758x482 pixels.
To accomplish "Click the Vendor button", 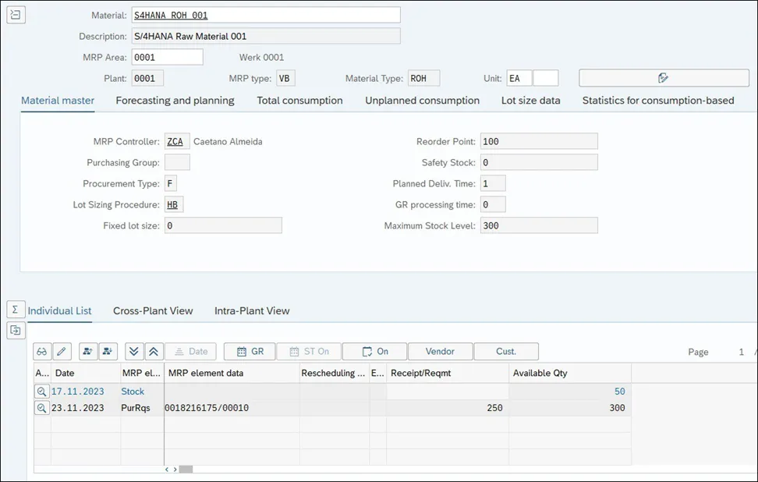I will click(440, 352).
